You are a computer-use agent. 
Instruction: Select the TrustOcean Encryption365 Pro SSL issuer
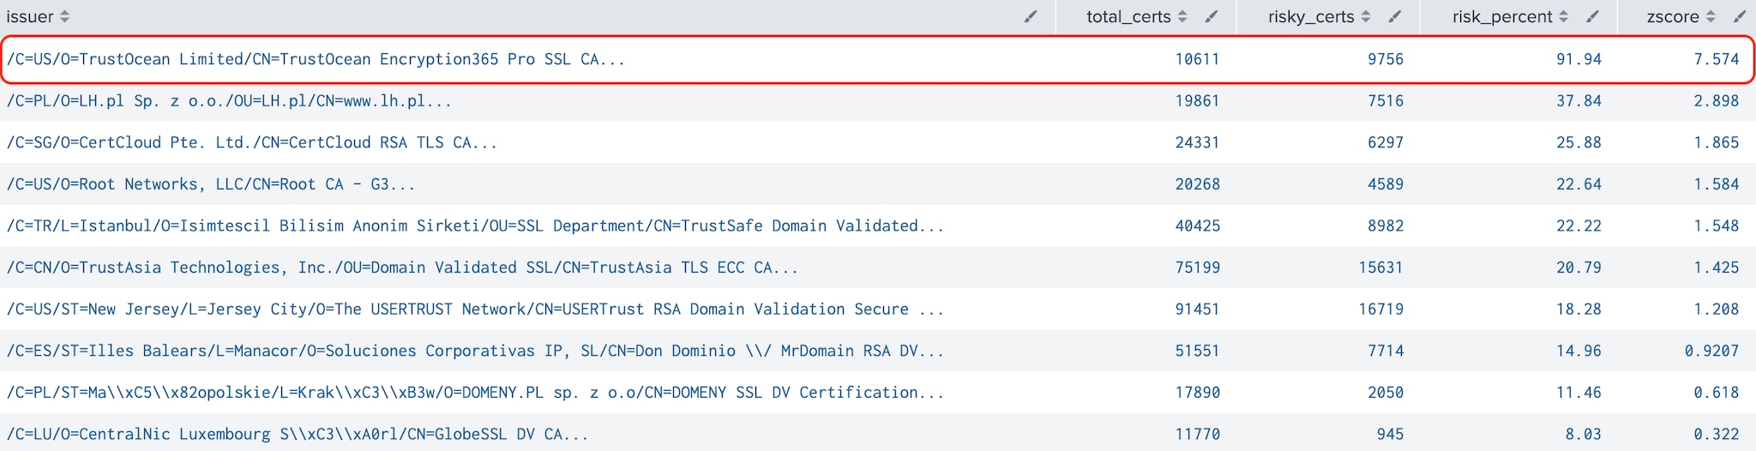tap(316, 59)
